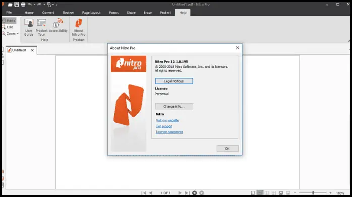This screenshot has width=352, height=197.
Task: Click the Change info... button
Action: coord(174,106)
